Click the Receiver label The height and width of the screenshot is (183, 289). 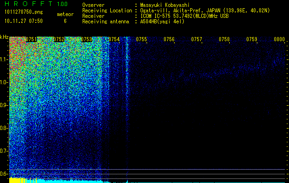tap(93, 16)
